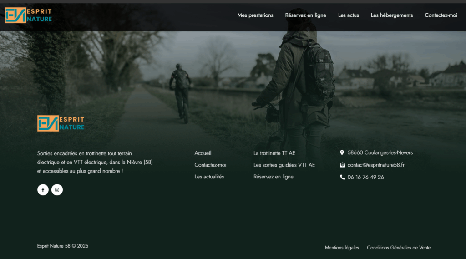This screenshot has height=259, width=466.
Task: Open the Mentions légales link
Action: click(342, 248)
